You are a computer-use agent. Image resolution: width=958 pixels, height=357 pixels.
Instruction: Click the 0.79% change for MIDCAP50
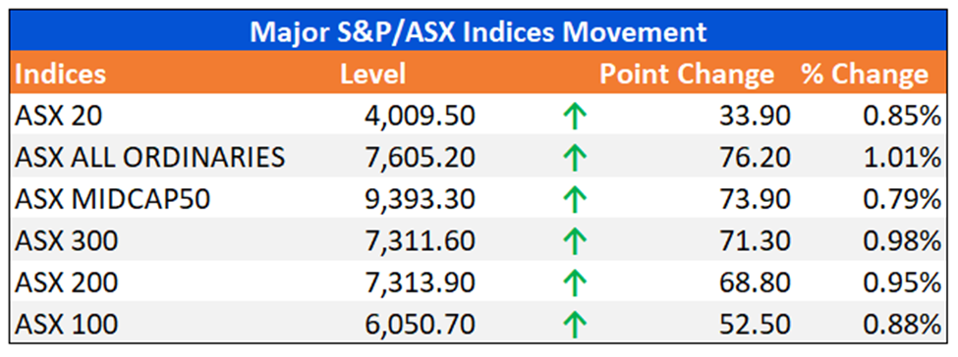click(x=902, y=199)
